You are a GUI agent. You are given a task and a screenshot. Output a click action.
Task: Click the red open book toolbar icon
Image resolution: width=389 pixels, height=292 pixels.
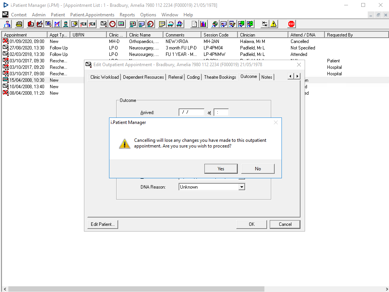(x=31, y=24)
